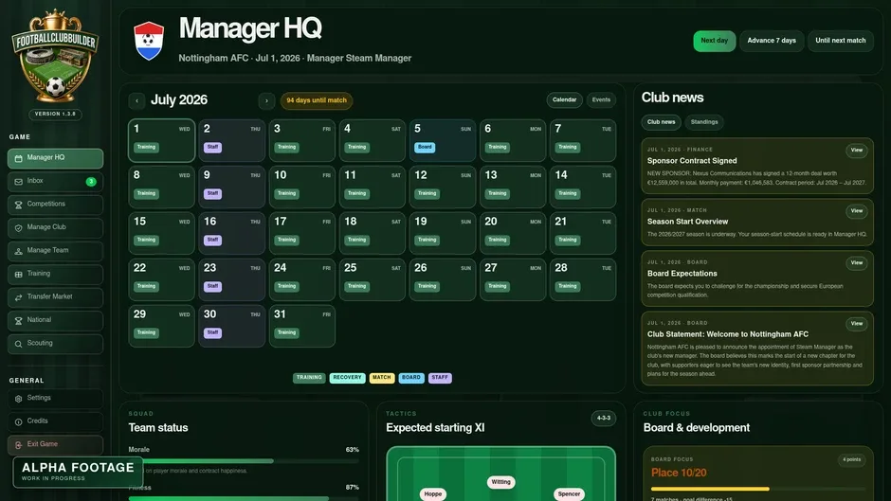Click Until next match button
The width and height of the screenshot is (891, 501).
coord(841,41)
